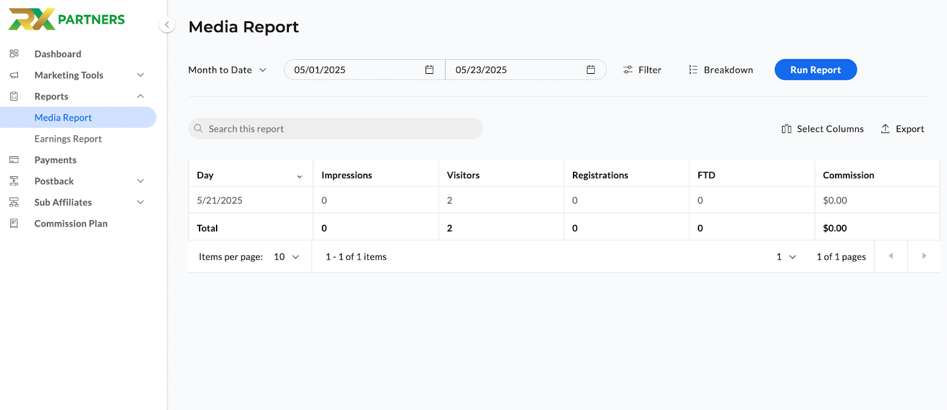Open the Month to Date dropdown
Image resolution: width=947 pixels, height=410 pixels.
[x=227, y=70]
